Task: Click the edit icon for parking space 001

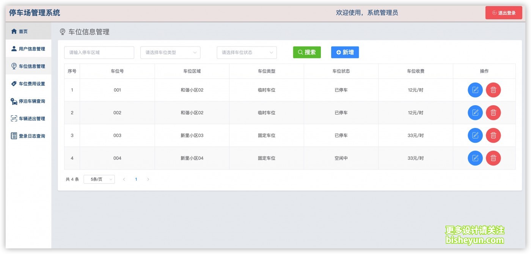Action: [x=475, y=90]
